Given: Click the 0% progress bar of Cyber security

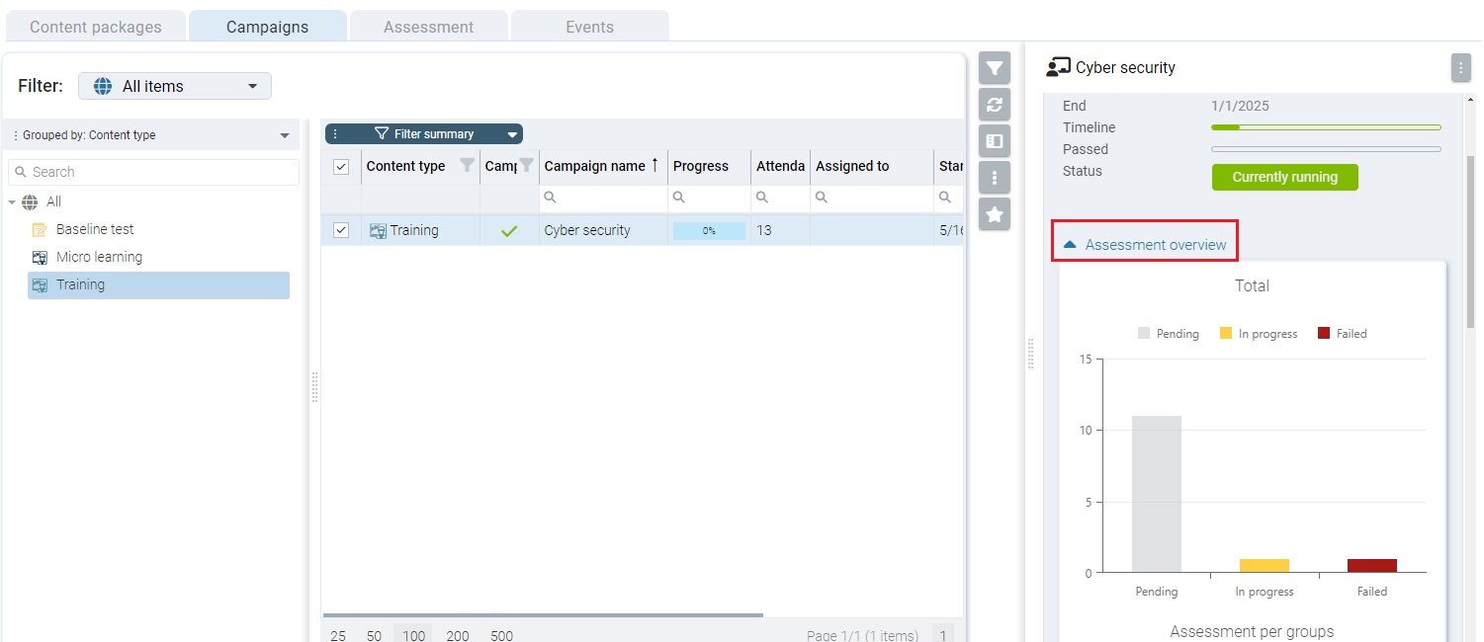Looking at the screenshot, I should [709, 230].
